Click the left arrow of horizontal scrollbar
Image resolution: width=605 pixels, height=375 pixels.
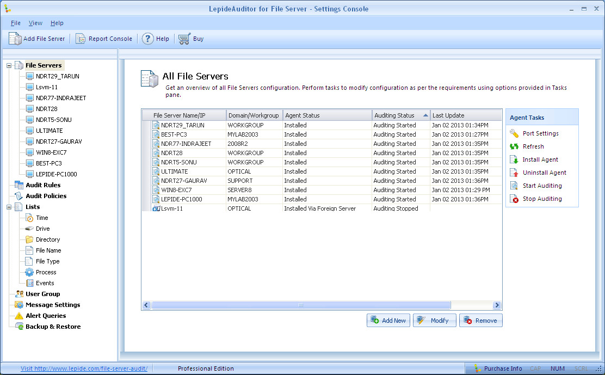[146, 305]
